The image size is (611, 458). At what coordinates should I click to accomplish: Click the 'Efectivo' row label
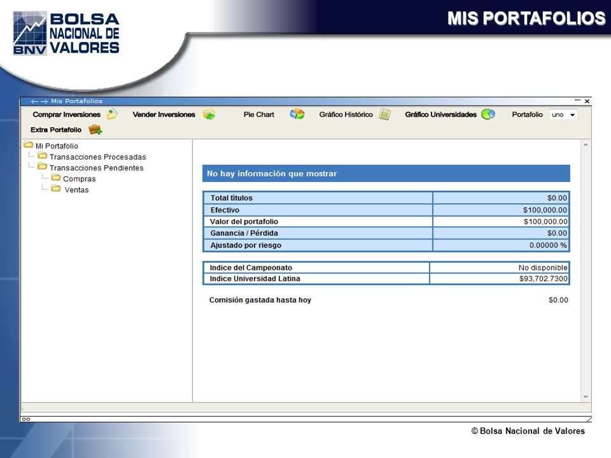[x=225, y=210]
